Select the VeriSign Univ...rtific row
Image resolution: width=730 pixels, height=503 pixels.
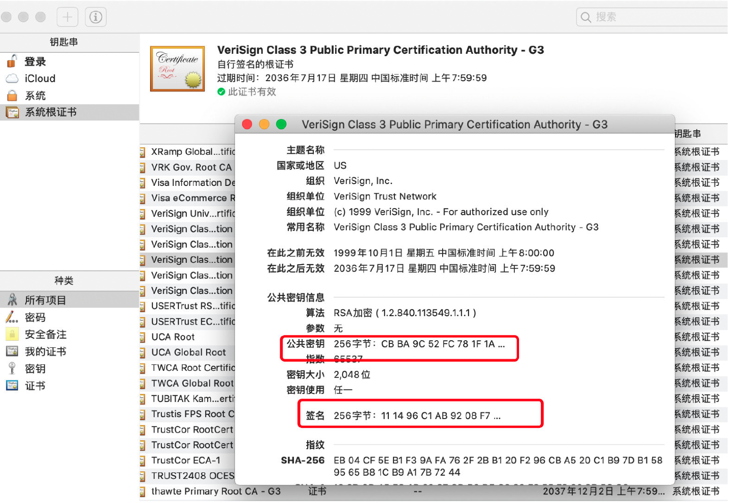coord(187,214)
